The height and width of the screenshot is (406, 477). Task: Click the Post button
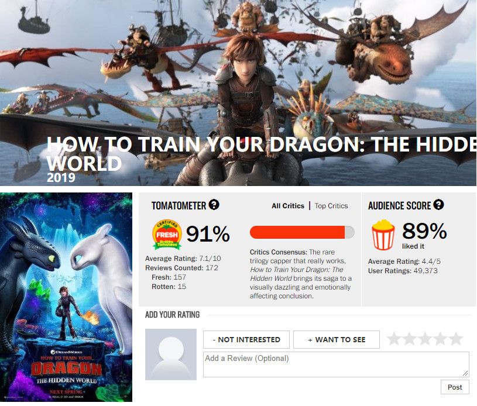click(x=455, y=387)
